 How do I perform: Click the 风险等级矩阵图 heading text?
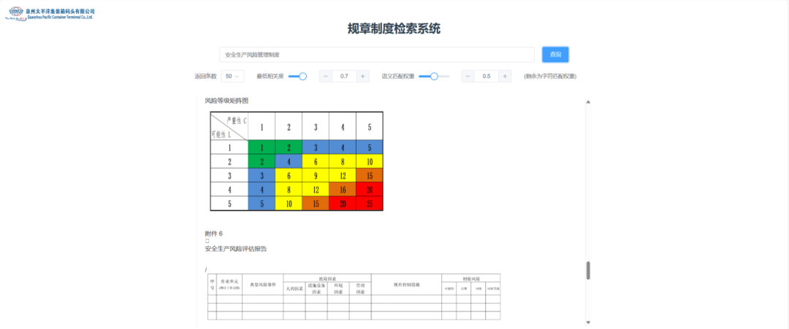tap(226, 101)
